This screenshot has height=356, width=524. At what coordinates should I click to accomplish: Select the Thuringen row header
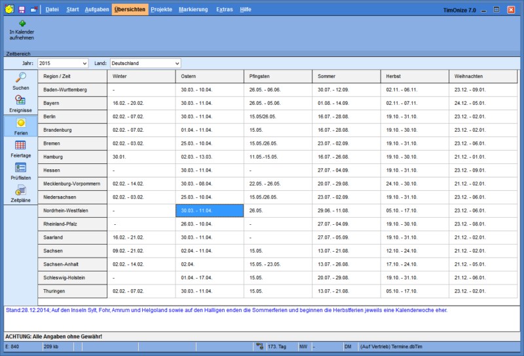click(x=73, y=291)
